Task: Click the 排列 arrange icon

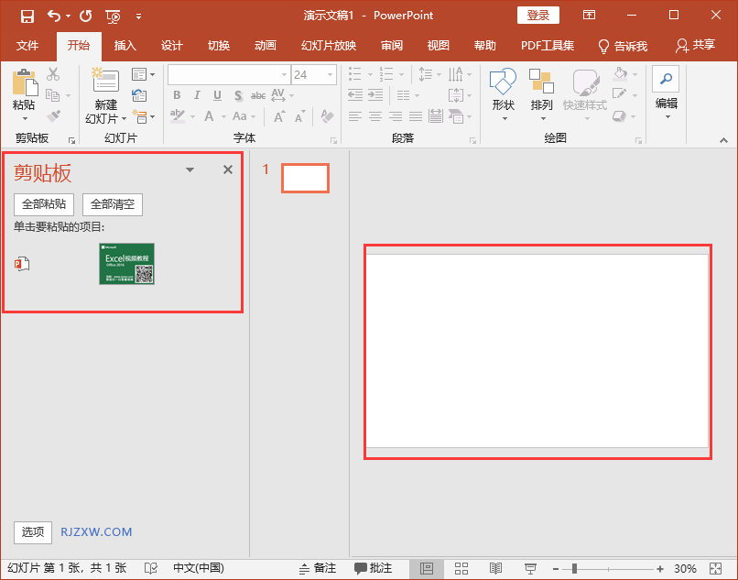Action: tap(541, 82)
